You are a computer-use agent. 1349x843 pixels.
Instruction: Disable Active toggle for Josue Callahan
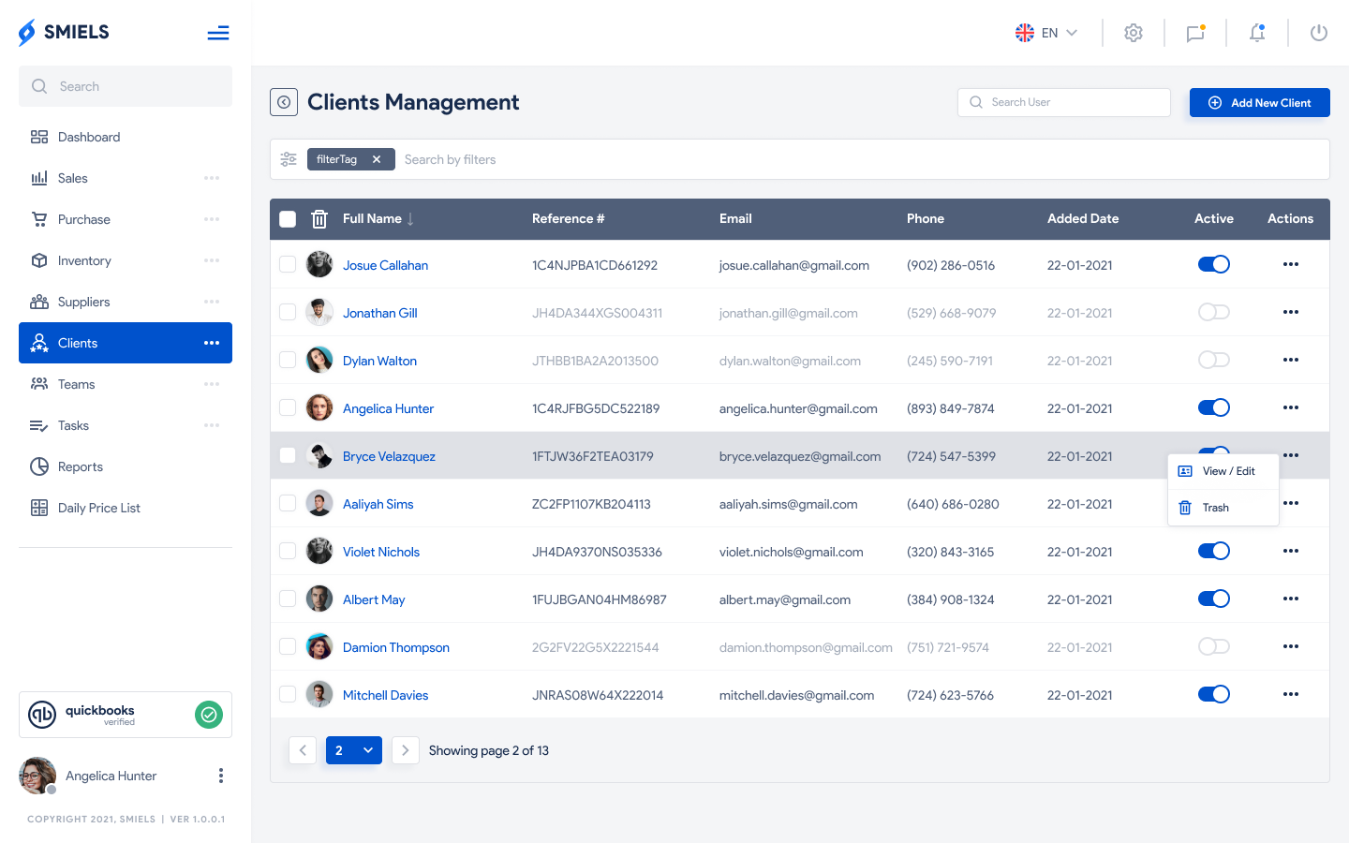pyautogui.click(x=1213, y=265)
